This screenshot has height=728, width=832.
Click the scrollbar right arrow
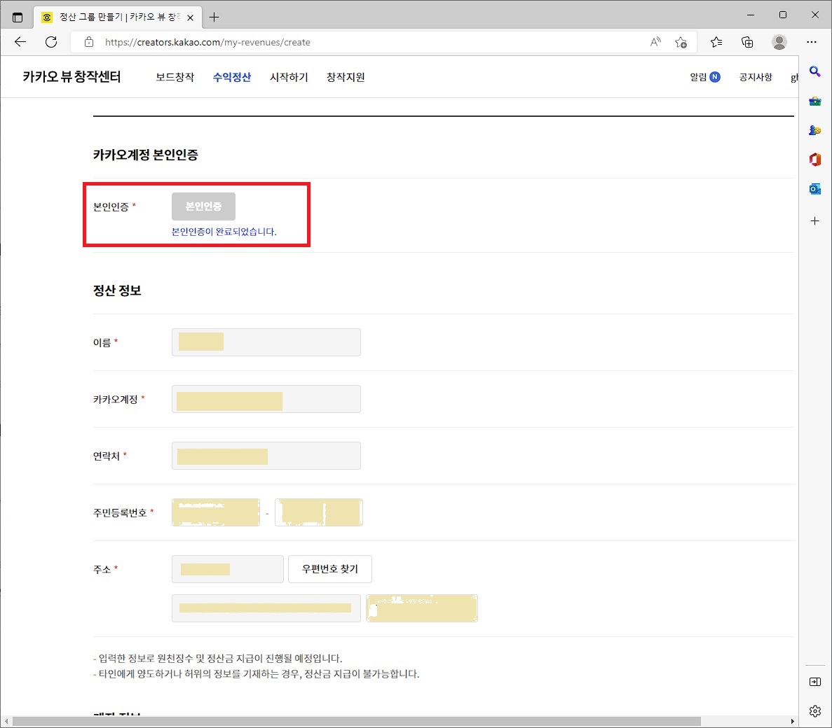coord(792,722)
